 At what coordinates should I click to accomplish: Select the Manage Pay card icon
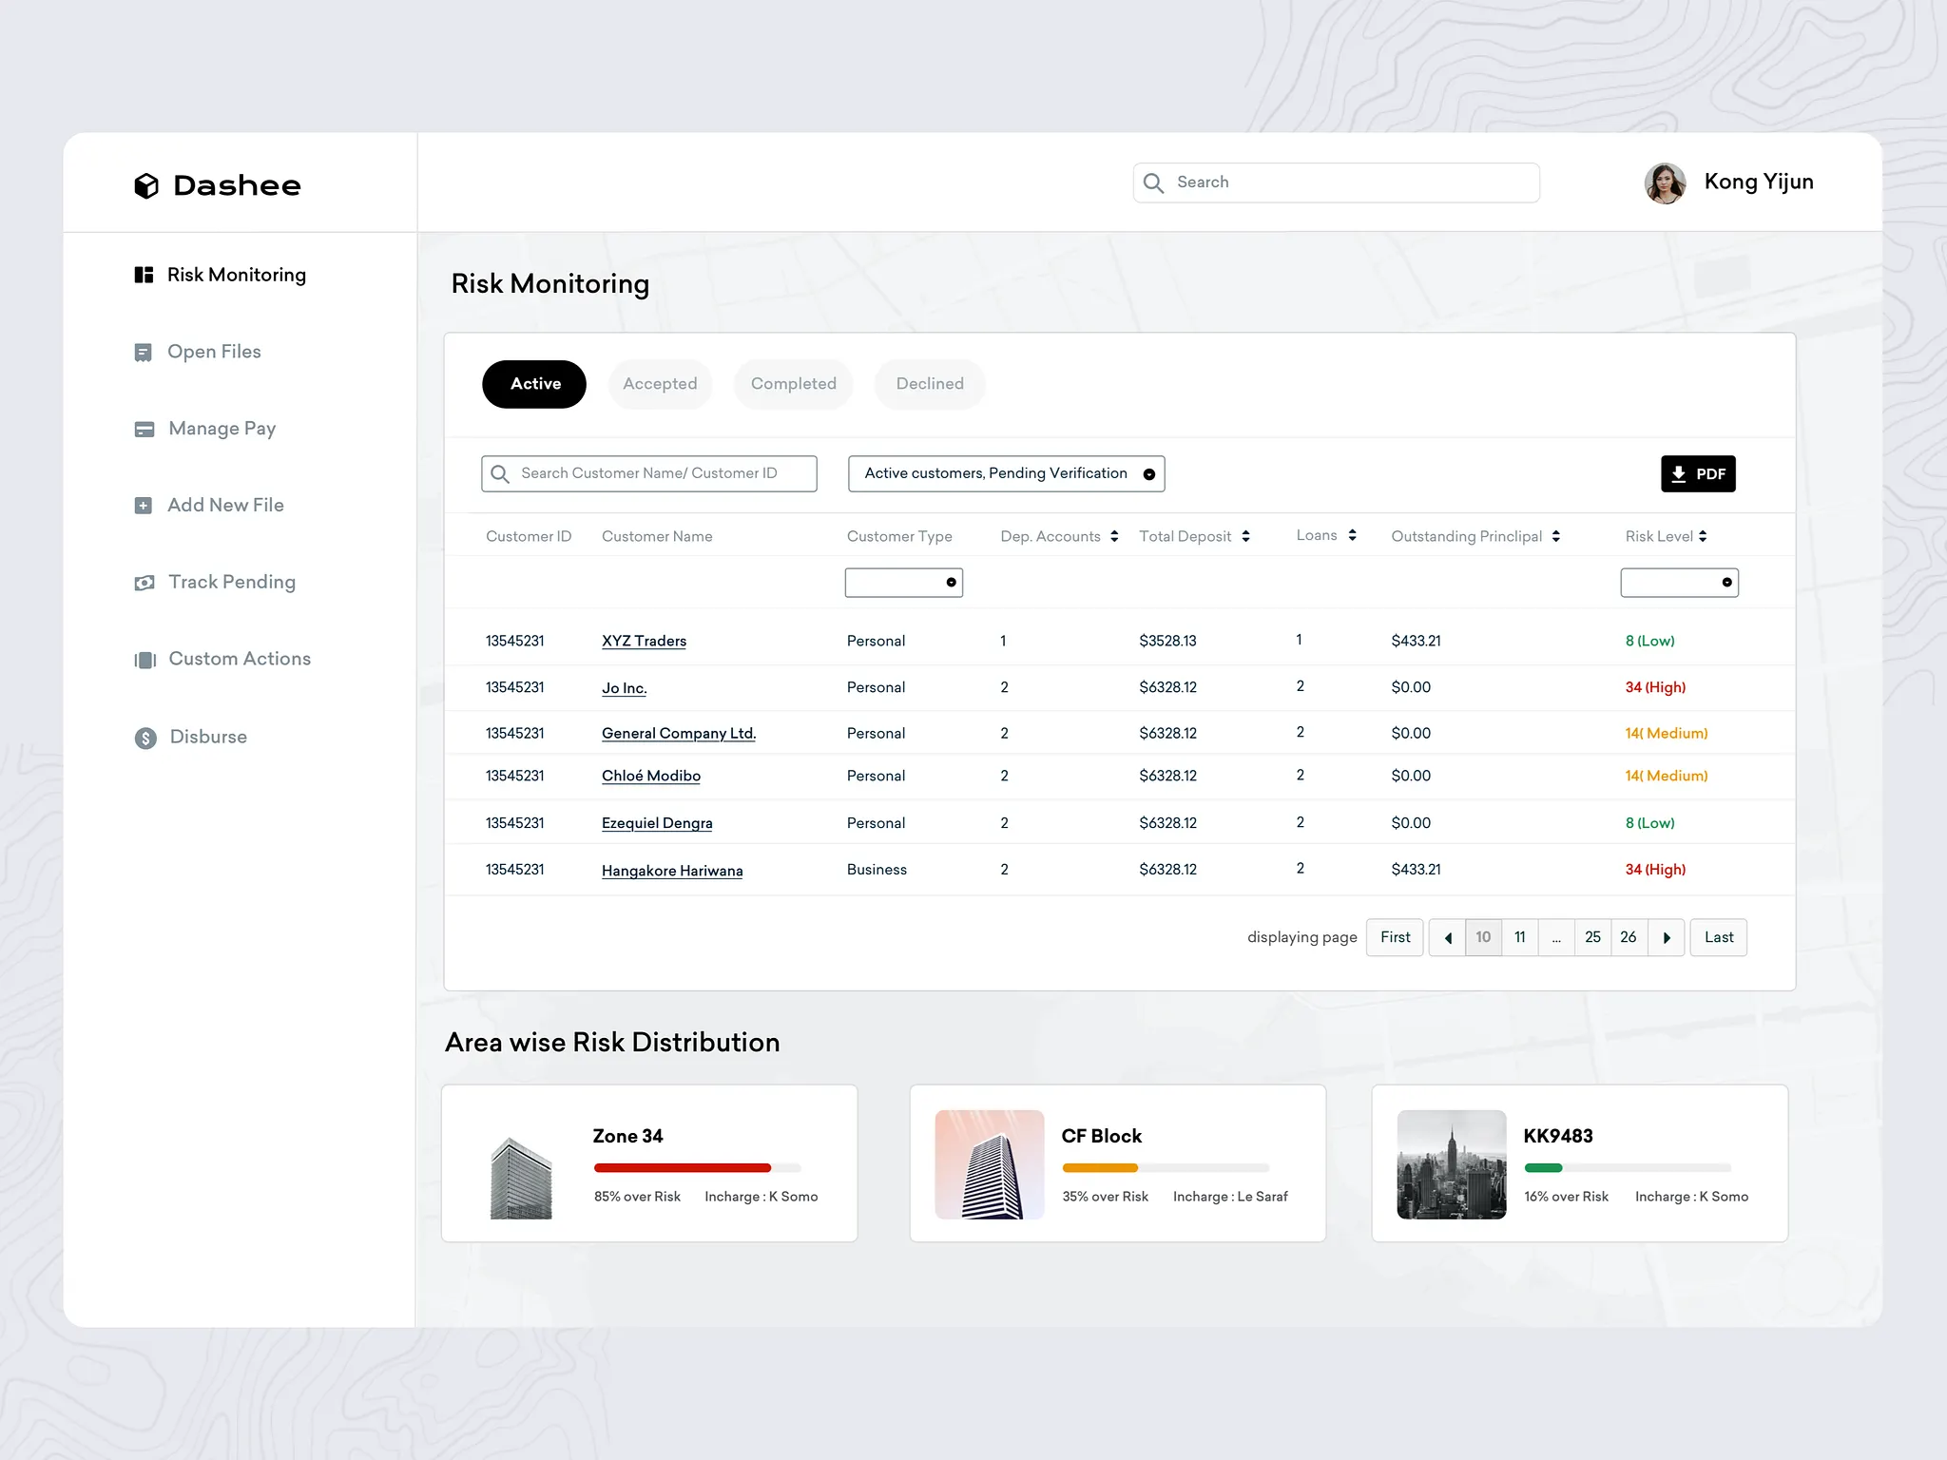coord(145,430)
